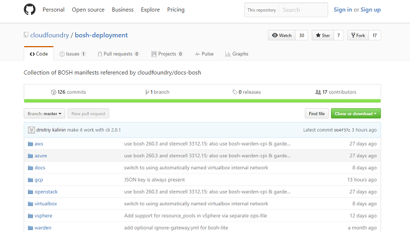View the 0 releases link

tap(247, 92)
